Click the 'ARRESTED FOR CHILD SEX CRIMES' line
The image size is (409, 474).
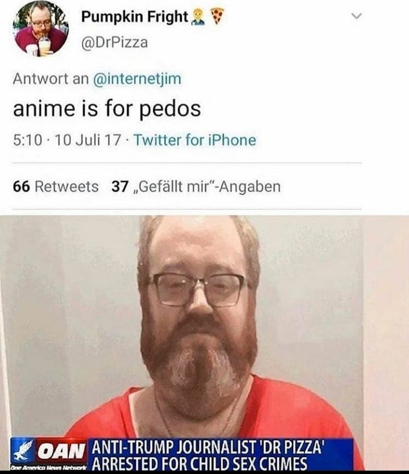click(199, 463)
